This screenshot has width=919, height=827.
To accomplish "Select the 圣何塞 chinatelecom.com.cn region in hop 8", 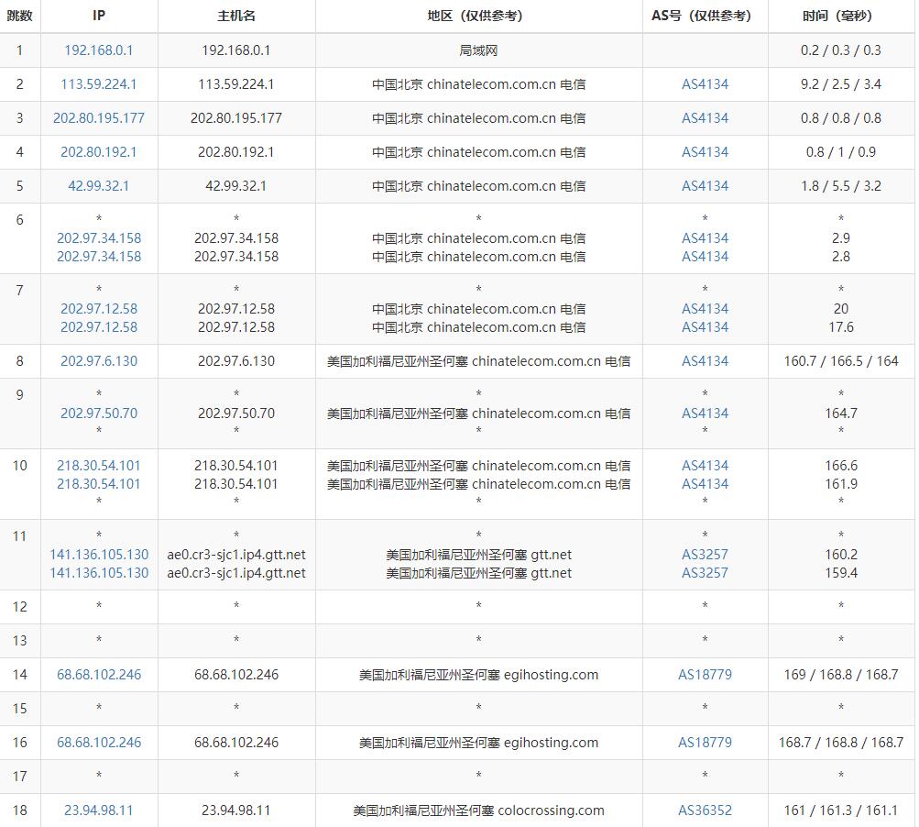I will pyautogui.click(x=478, y=361).
